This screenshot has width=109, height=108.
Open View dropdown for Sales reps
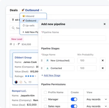(x=97, y=106)
